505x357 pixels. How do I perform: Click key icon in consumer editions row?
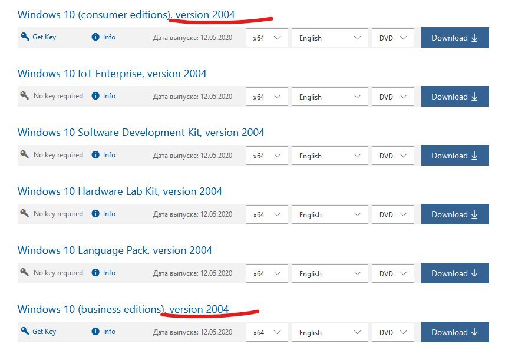tap(25, 37)
